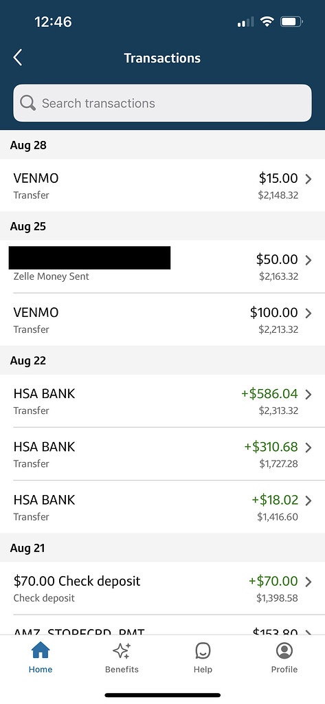This screenshot has width=325, height=704.
Task: Tap the Wi-Fi status icon
Action: point(267,21)
